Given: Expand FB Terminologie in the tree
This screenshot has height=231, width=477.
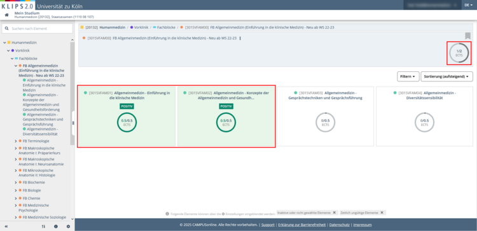Looking at the screenshot, I should click(16, 141).
